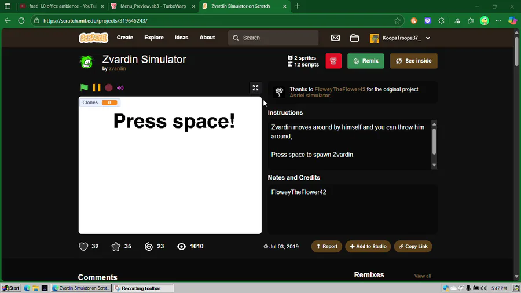Open the Create menu item
This screenshot has width=521, height=293.
125,38
